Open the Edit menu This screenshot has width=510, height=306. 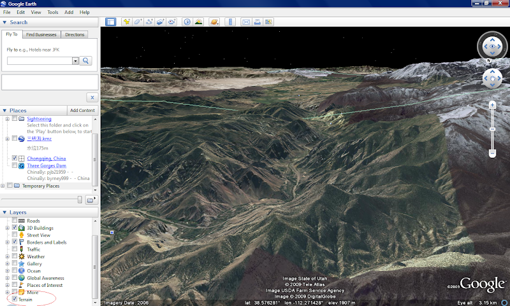[21, 12]
